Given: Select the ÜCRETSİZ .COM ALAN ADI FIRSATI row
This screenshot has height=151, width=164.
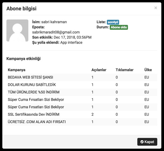Looking at the screenshot, I should [82, 122].
